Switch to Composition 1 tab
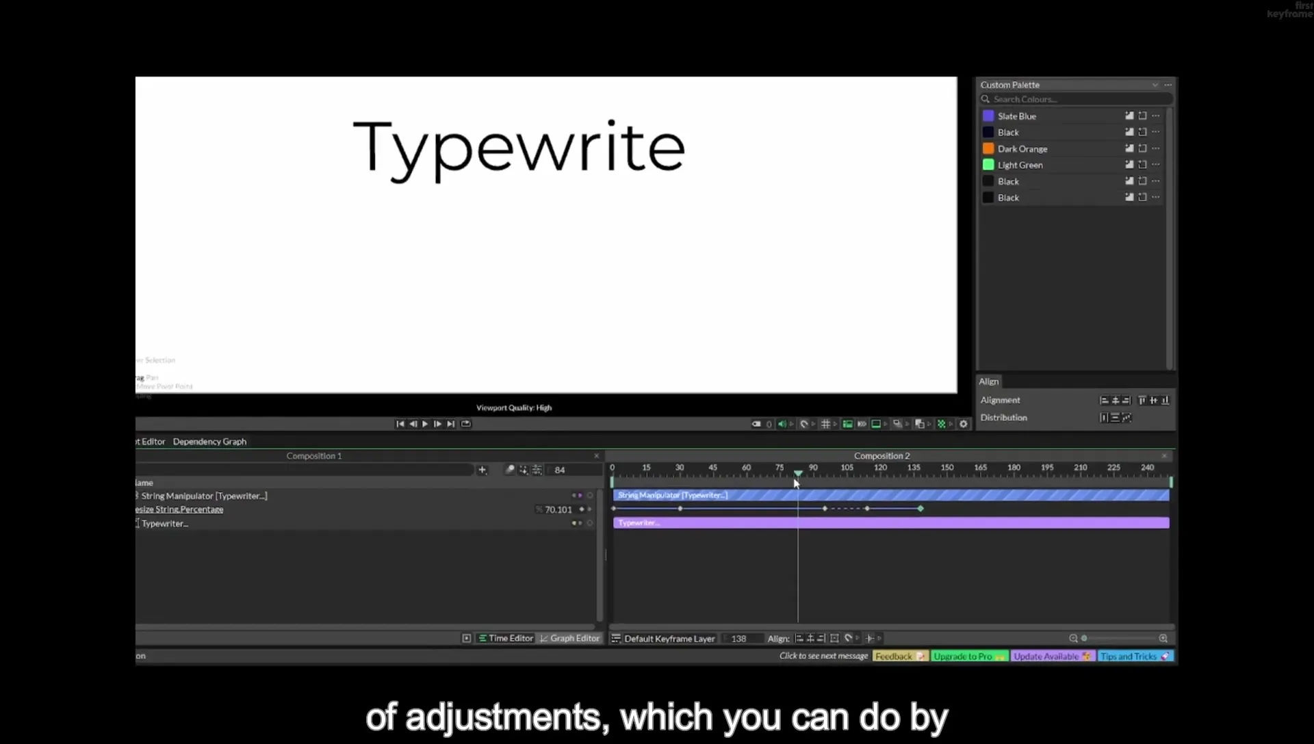Screen dimensions: 1314x744 pos(313,456)
